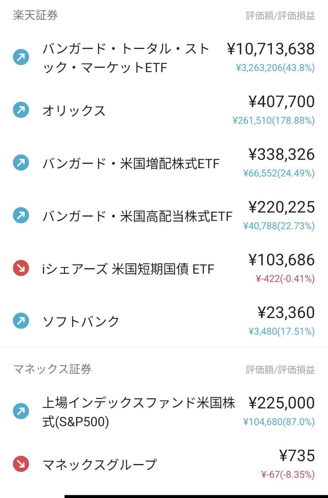Tap the マネックス証券 section header
Viewport: 328px width, 498px height.
pyautogui.click(x=52, y=369)
